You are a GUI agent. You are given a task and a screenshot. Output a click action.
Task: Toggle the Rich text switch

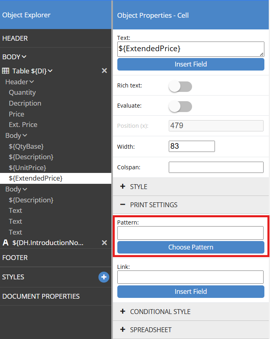tap(180, 86)
